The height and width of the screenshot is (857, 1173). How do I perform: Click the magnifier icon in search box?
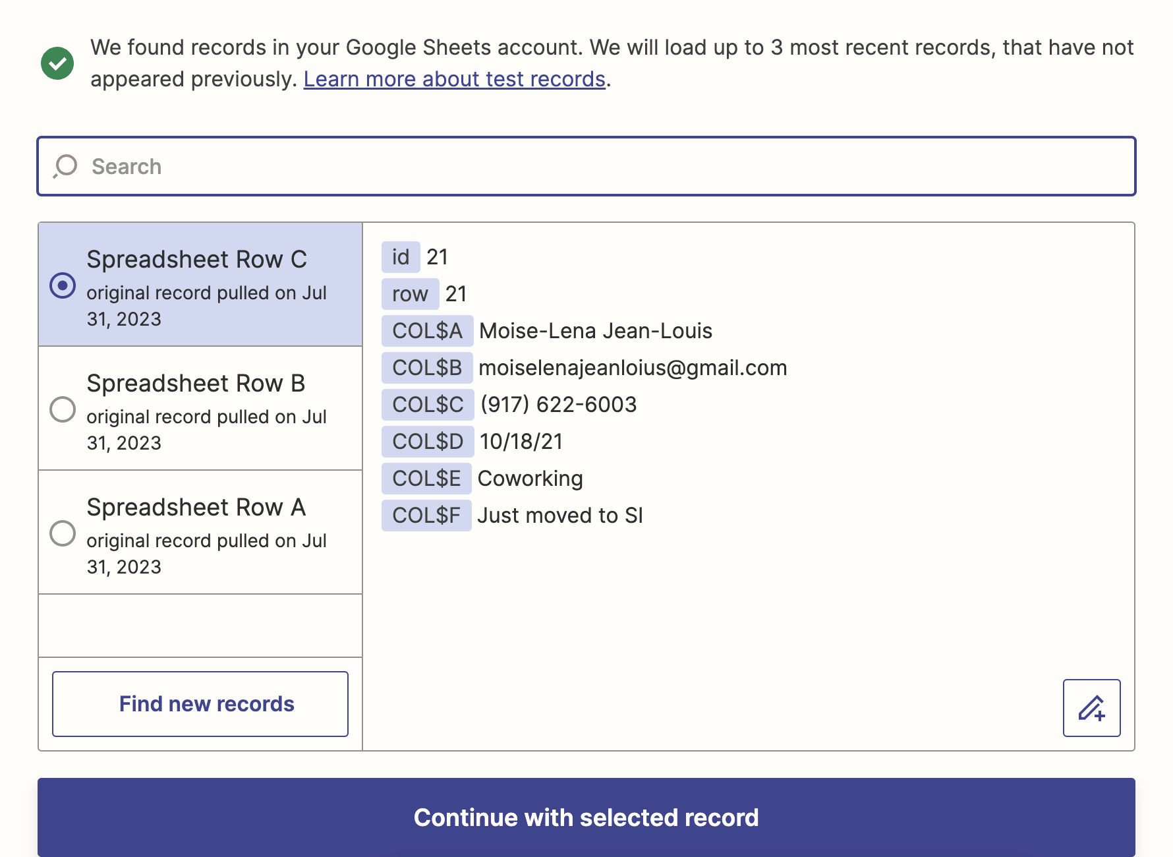point(65,167)
